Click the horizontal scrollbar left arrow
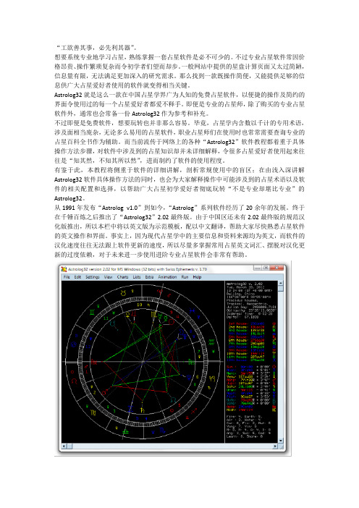 click(64, 446)
